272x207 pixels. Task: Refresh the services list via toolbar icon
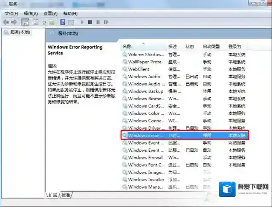44,22
